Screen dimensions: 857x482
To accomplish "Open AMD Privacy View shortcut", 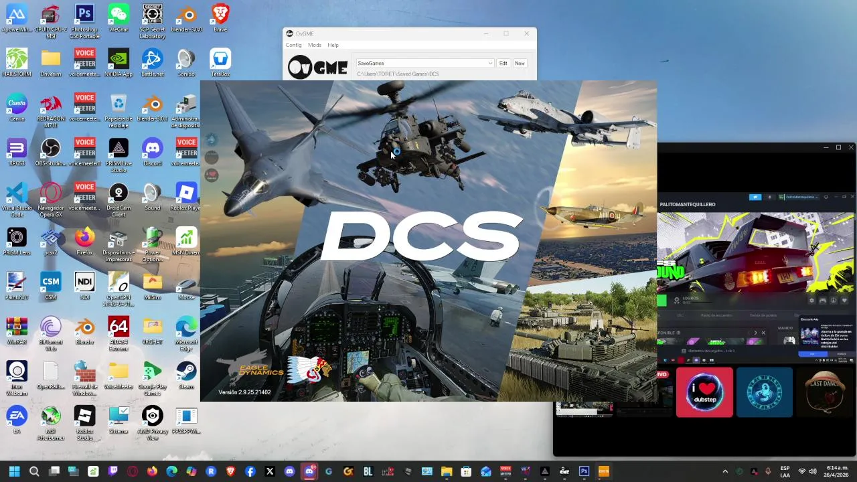I will coord(152,423).
